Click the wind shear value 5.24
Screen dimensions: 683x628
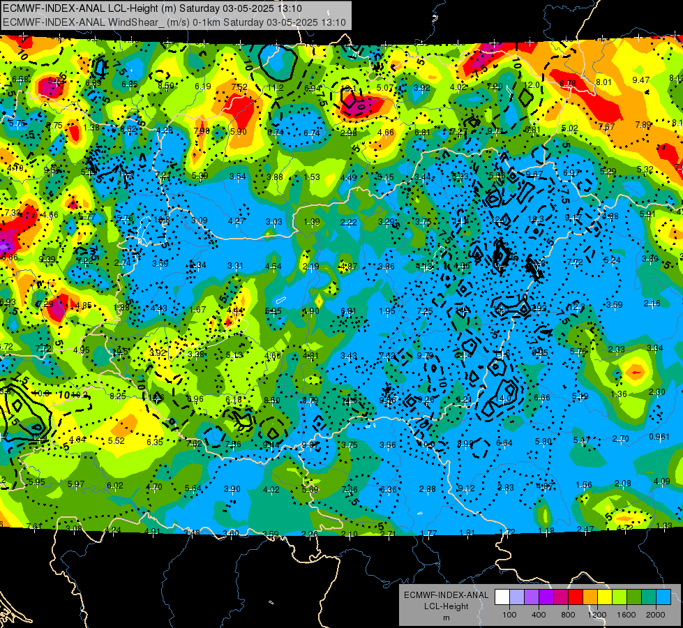point(612,260)
